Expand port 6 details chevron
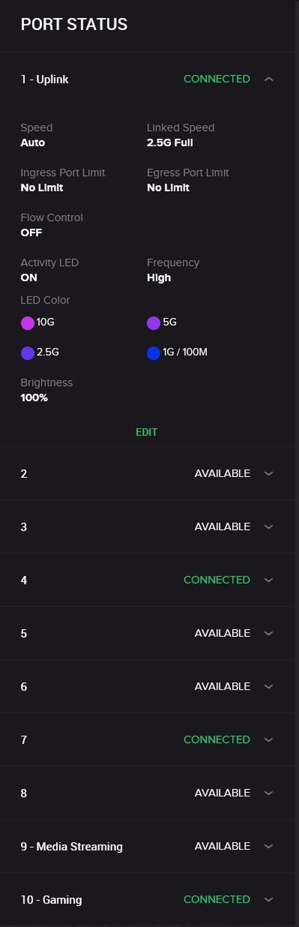Screen dimensions: 299x927 [269, 686]
